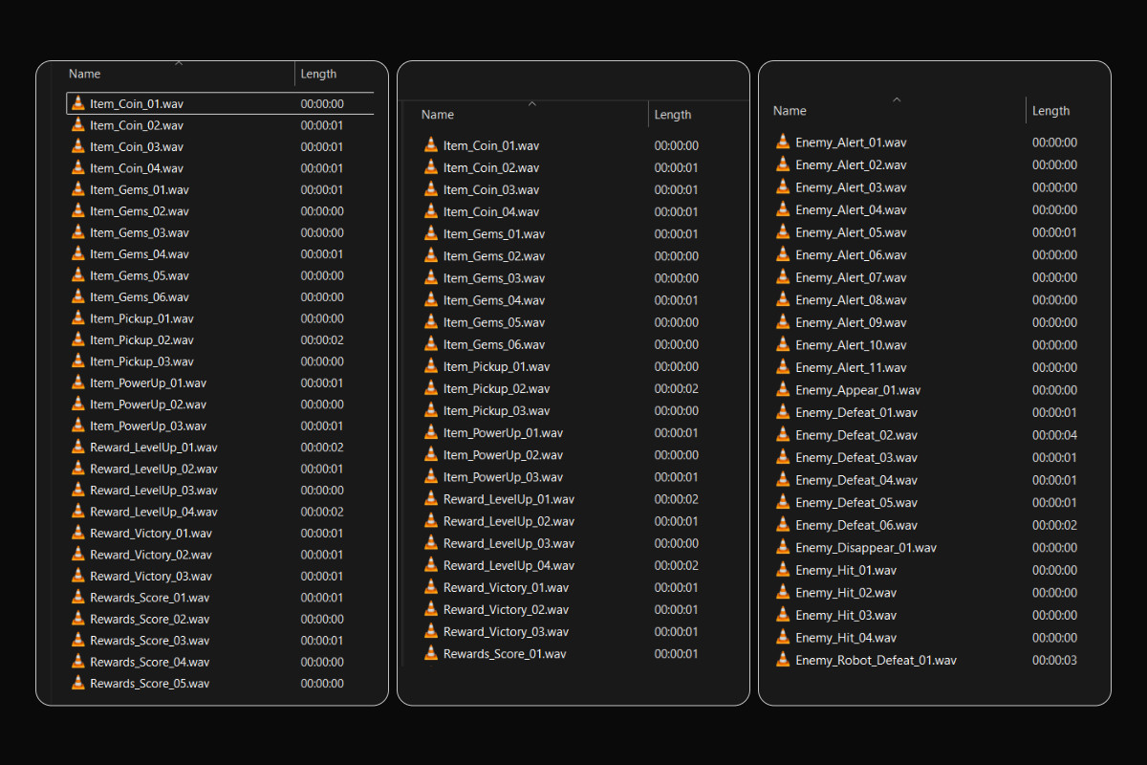Toggle the sort arrow atop the left panel

(x=179, y=63)
